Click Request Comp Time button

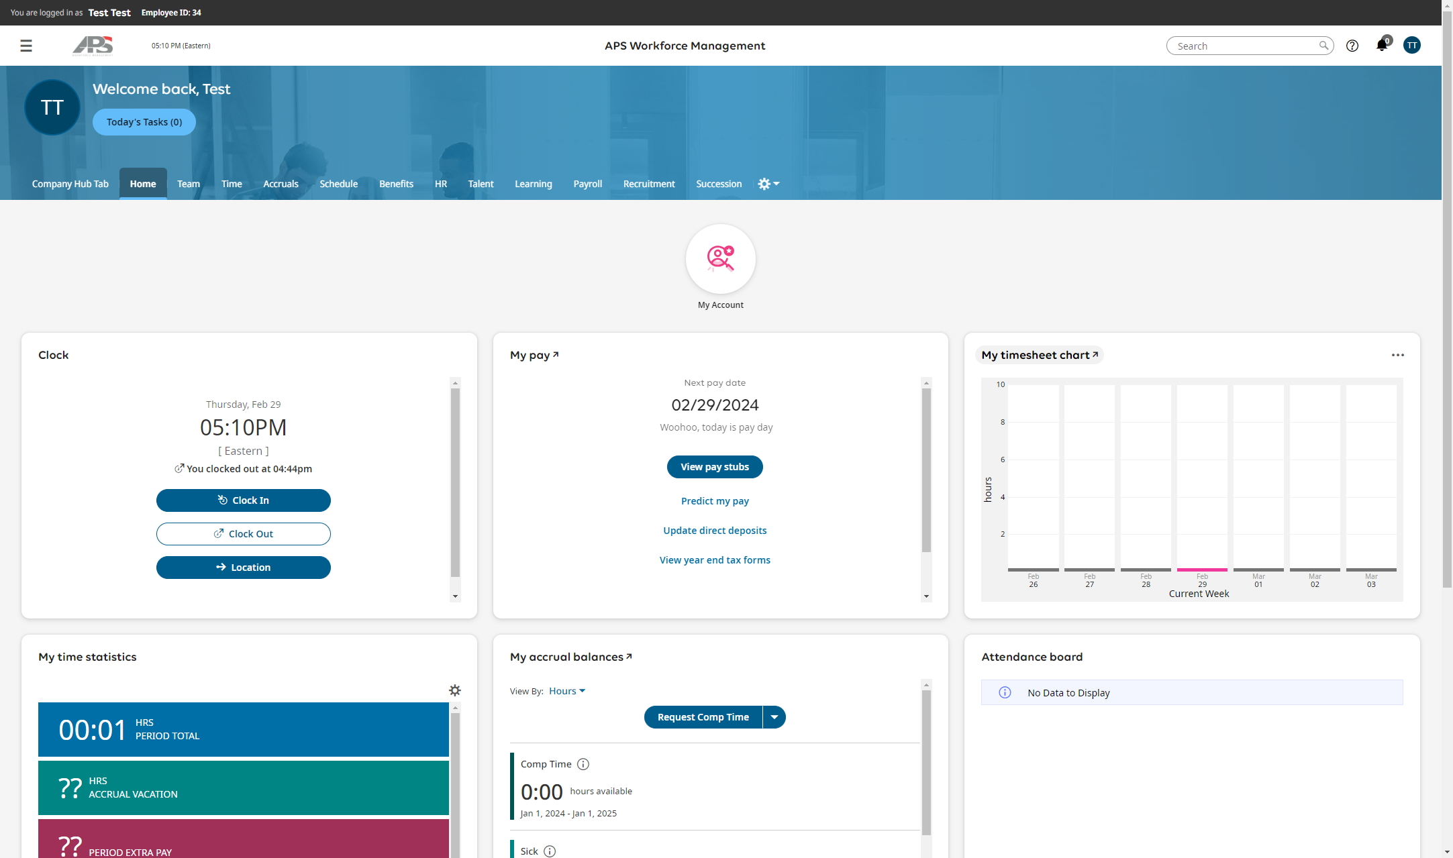tap(703, 717)
